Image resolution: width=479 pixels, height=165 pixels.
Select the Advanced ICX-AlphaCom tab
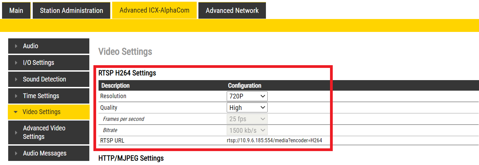(154, 11)
